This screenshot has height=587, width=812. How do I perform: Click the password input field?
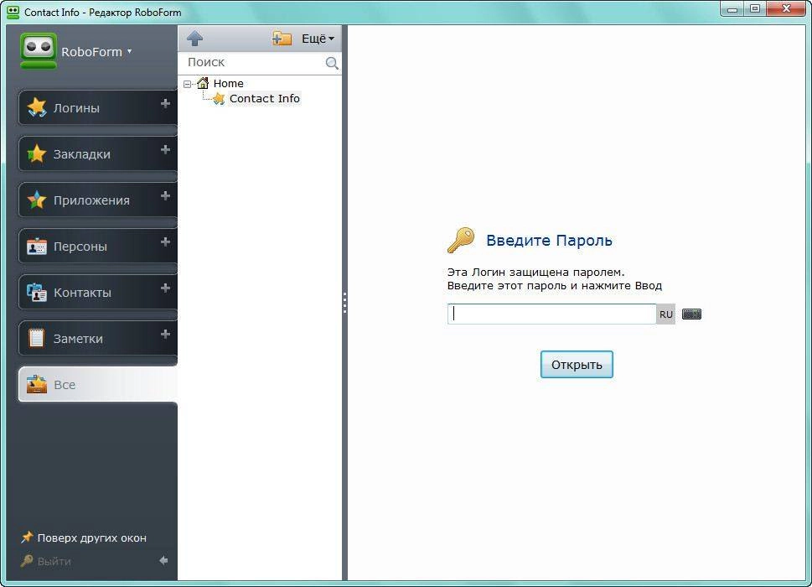click(x=551, y=314)
